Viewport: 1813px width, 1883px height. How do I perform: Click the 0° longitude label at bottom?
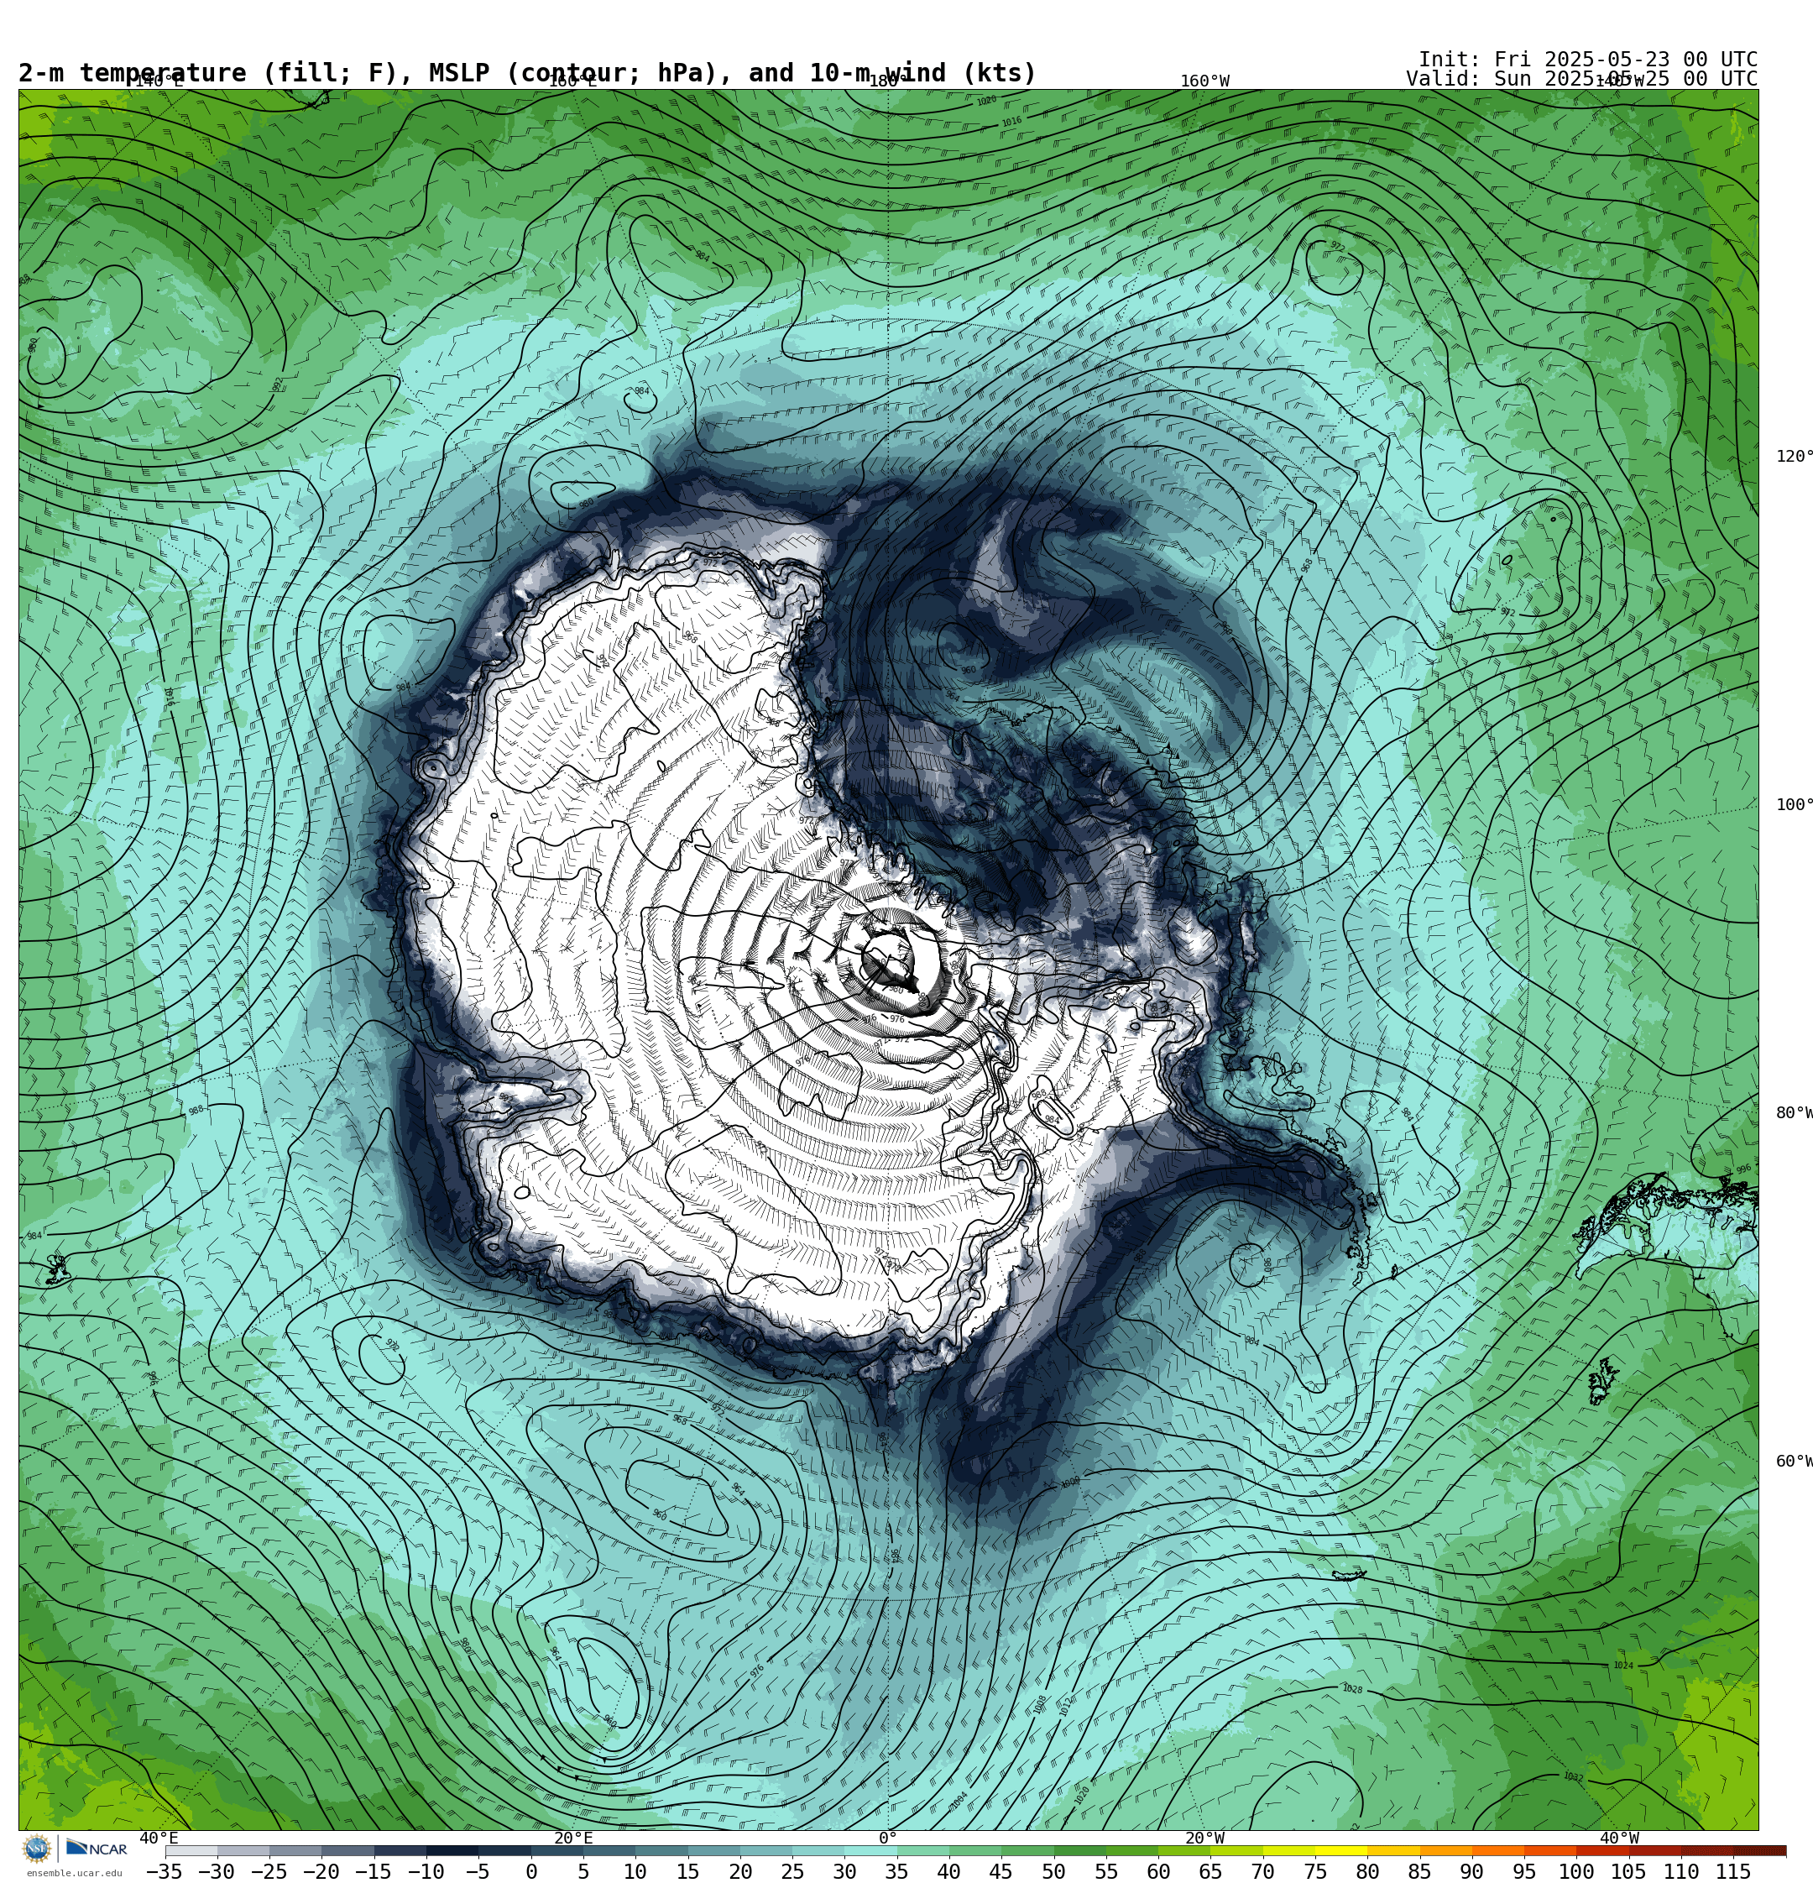click(888, 1838)
